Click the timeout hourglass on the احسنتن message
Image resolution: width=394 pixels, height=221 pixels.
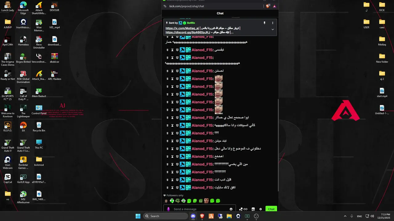[x=172, y=71]
